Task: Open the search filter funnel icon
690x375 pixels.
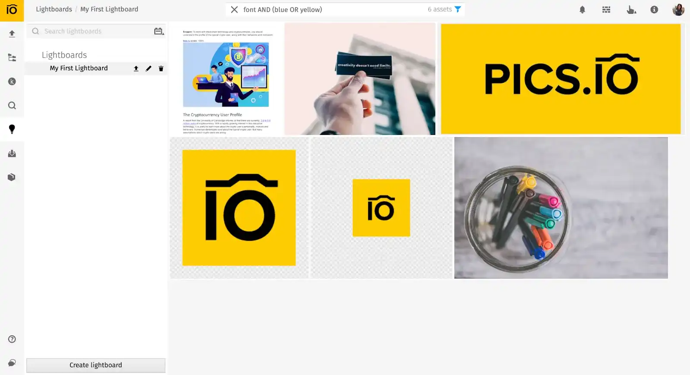Action: coord(458,9)
